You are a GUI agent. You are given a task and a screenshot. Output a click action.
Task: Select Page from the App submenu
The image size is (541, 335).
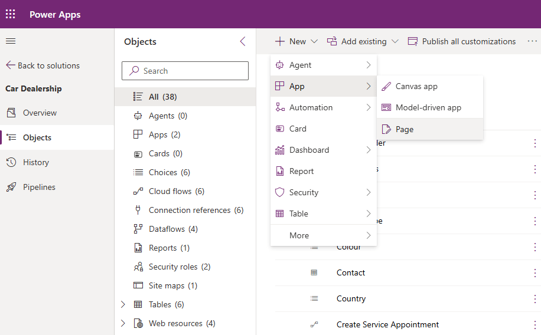pyautogui.click(x=405, y=129)
